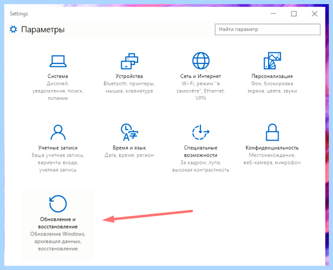Open the Специальные возможности icon
The height and width of the screenshot is (270, 333).
(x=201, y=132)
